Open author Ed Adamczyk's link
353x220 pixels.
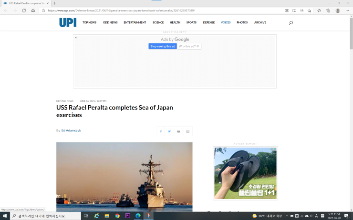pyautogui.click(x=71, y=130)
